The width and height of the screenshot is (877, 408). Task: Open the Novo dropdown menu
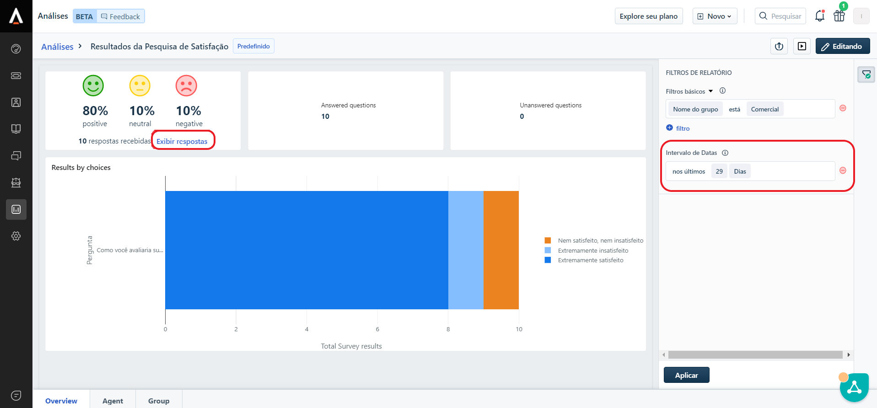715,16
